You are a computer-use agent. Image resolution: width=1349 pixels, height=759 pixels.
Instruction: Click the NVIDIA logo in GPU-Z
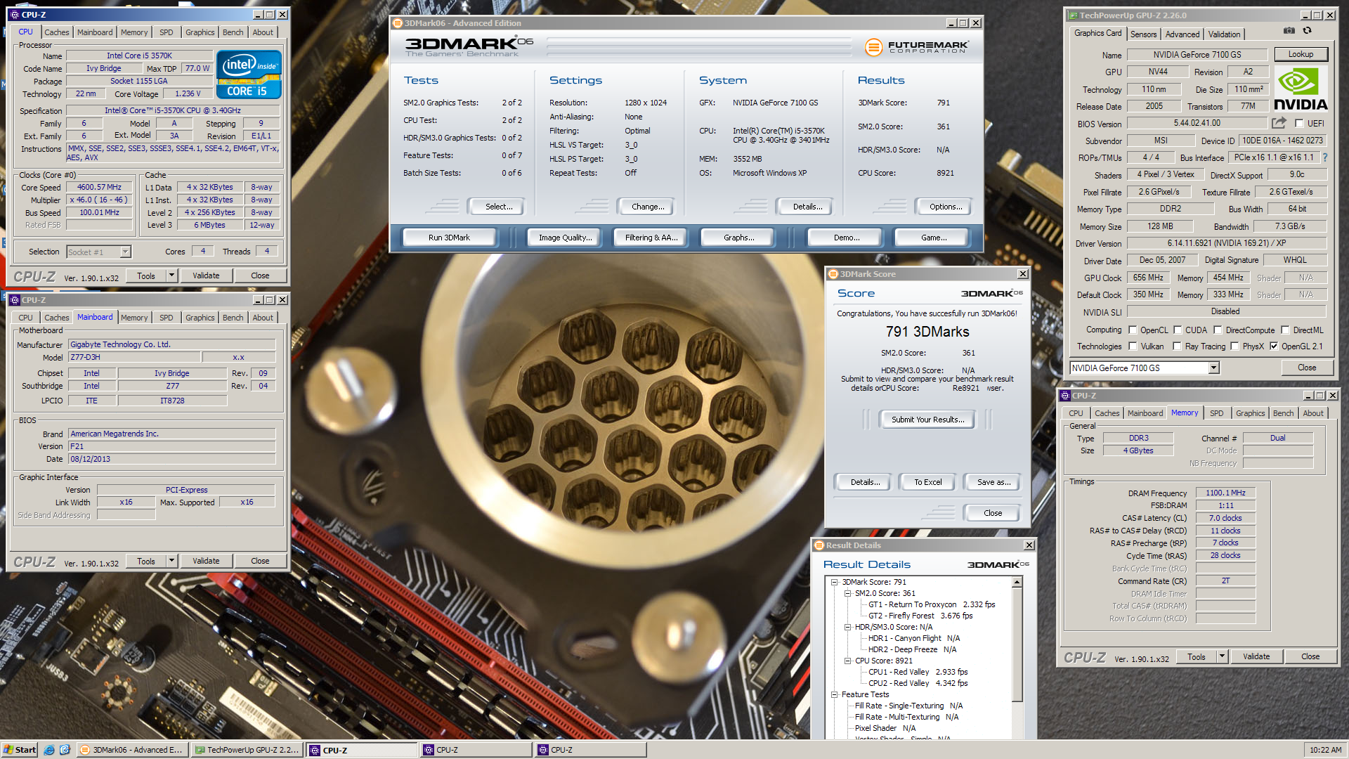click(x=1300, y=89)
